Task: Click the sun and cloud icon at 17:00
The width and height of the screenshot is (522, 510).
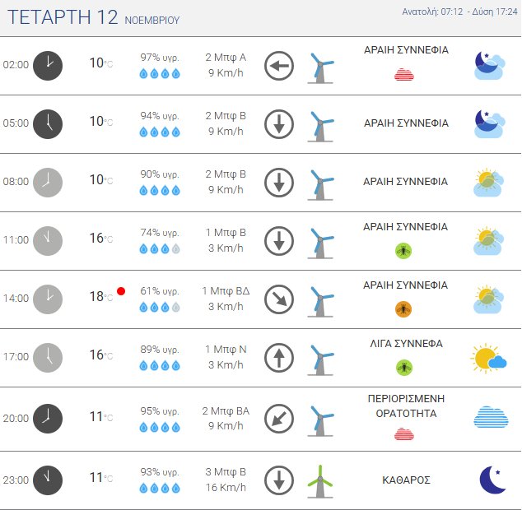Action: click(489, 358)
